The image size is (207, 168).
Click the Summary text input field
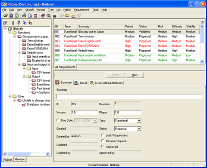(x=129, y=96)
